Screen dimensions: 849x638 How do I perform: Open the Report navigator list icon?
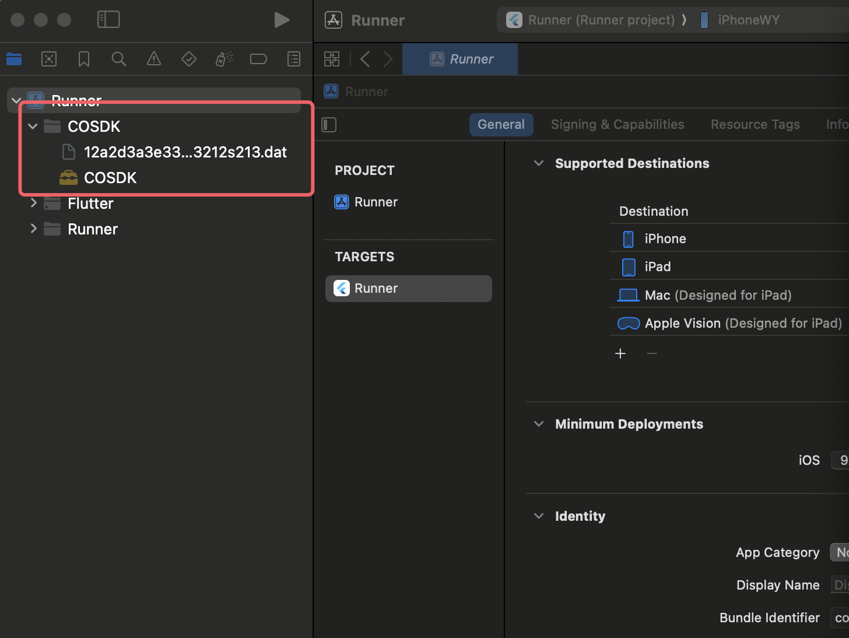tap(294, 59)
